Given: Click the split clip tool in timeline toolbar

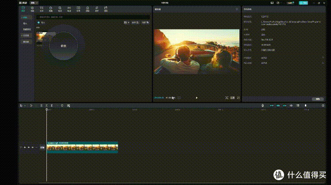Looking at the screenshot, I should pos(42,106).
